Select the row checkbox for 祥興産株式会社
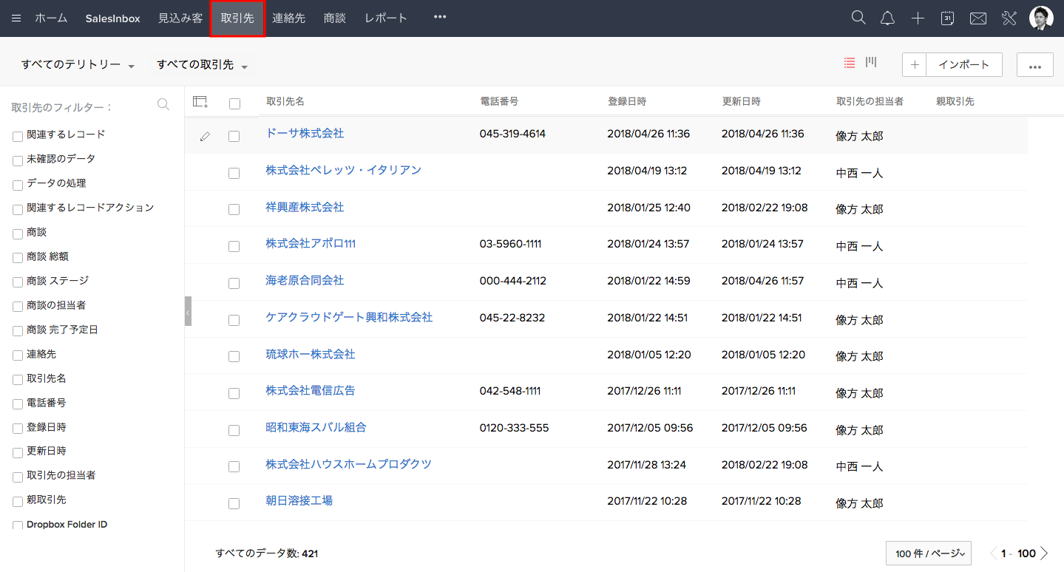1064x572 pixels. point(234,210)
